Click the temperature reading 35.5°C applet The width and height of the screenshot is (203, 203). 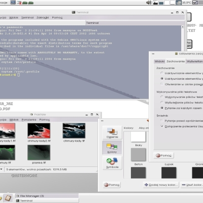(187, 3)
